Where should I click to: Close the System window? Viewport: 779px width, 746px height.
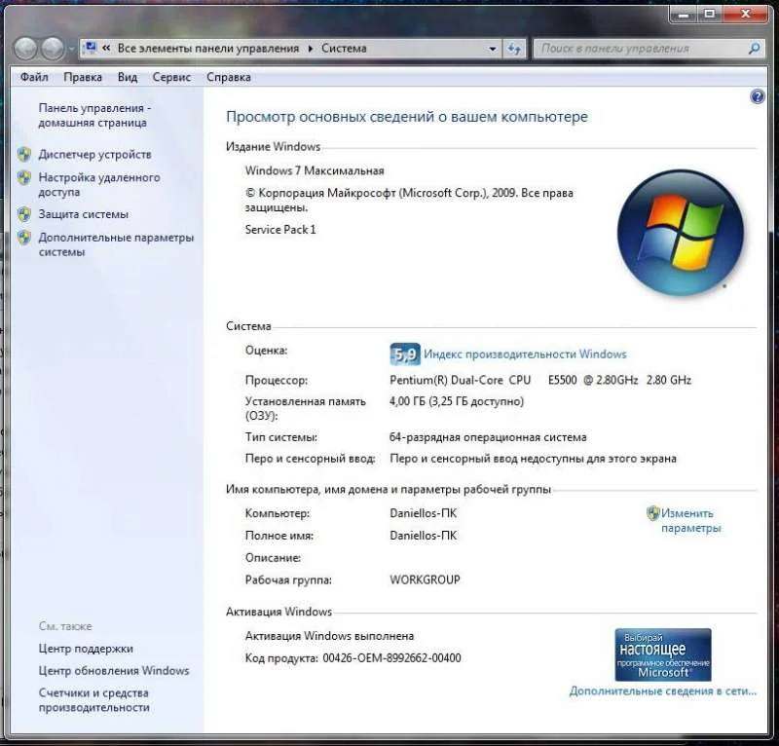pyautogui.click(x=746, y=14)
